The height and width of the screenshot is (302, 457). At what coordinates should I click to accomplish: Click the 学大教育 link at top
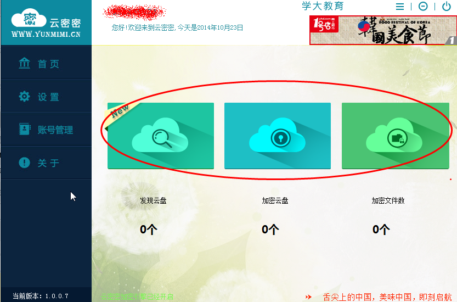323,6
